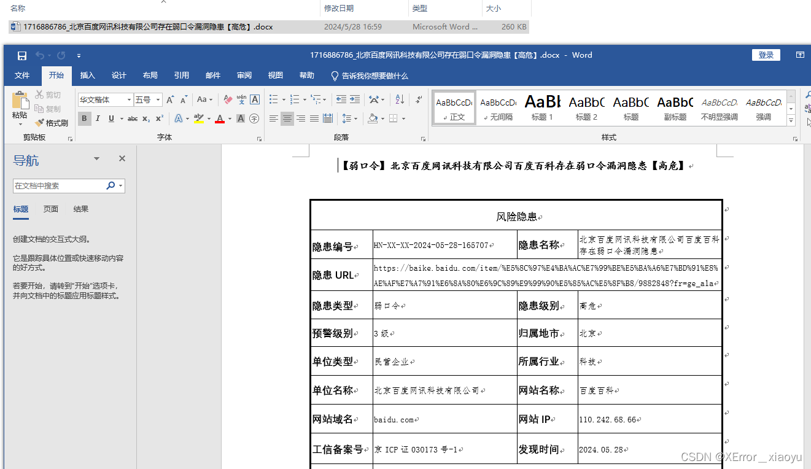Align text right
This screenshot has width=811, height=469.
pyautogui.click(x=301, y=118)
